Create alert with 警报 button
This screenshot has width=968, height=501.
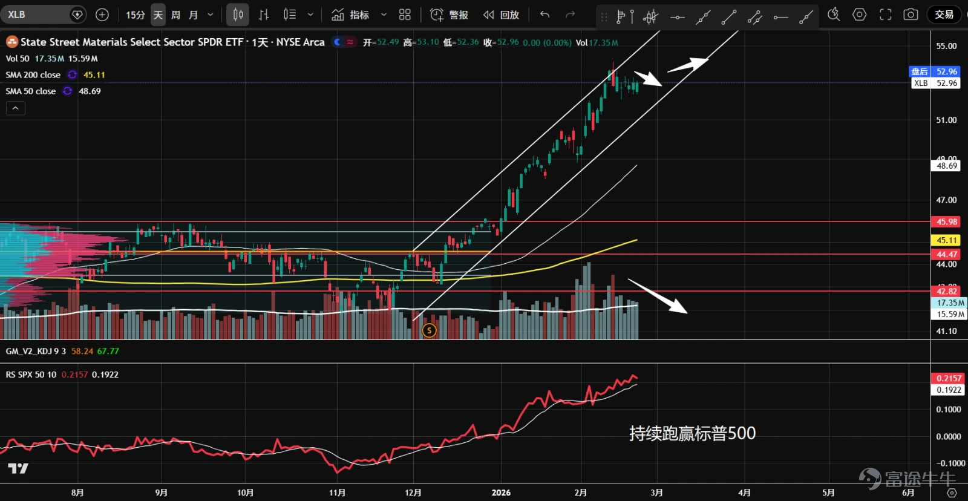pyautogui.click(x=449, y=15)
